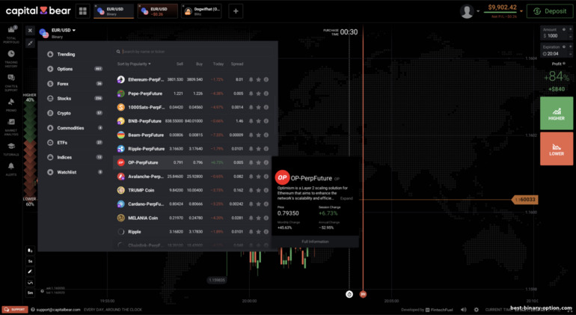
Task: Click the green HIGHER button
Action: coord(557,113)
